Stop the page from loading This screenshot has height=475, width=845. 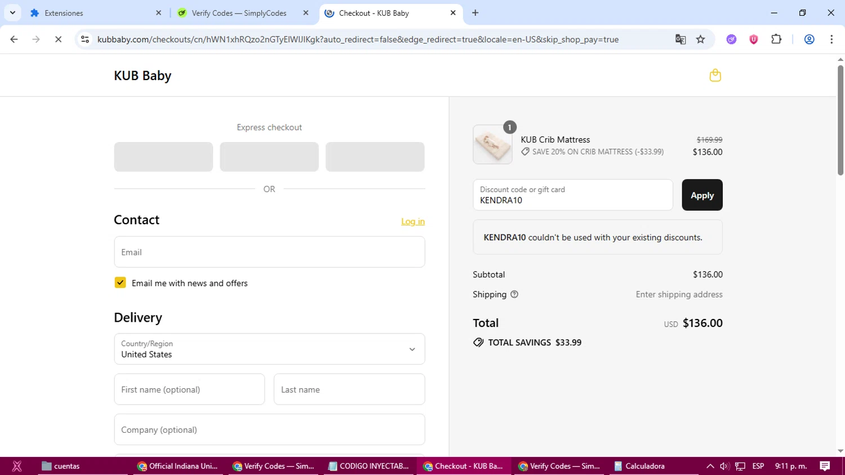tap(58, 39)
